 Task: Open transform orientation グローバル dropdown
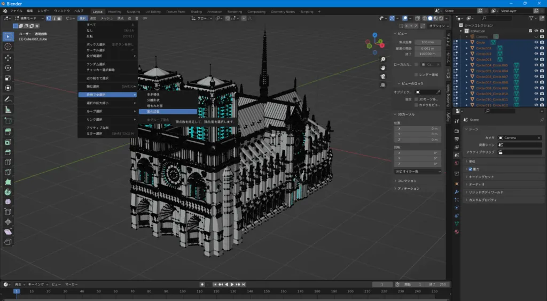(201, 18)
